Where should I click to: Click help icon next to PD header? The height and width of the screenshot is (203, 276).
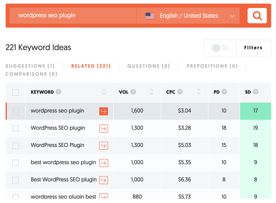point(224,92)
